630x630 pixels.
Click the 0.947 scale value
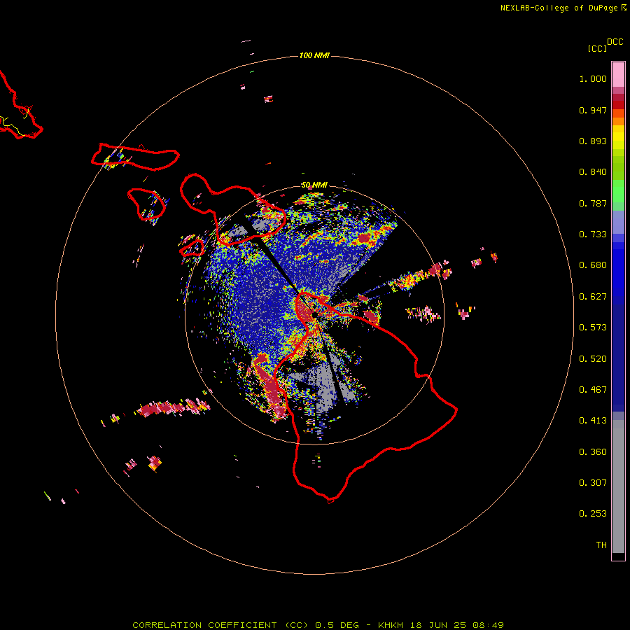click(x=593, y=110)
